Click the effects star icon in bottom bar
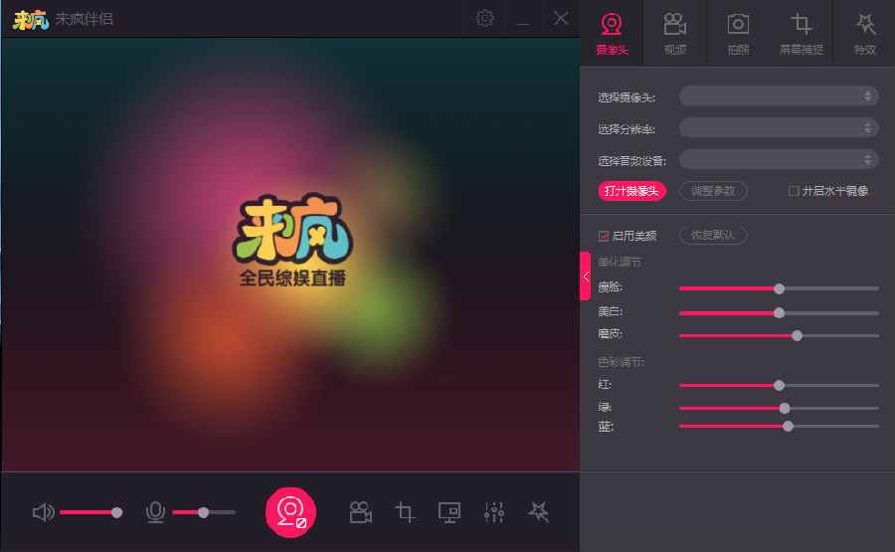The height and width of the screenshot is (552, 895). click(538, 512)
